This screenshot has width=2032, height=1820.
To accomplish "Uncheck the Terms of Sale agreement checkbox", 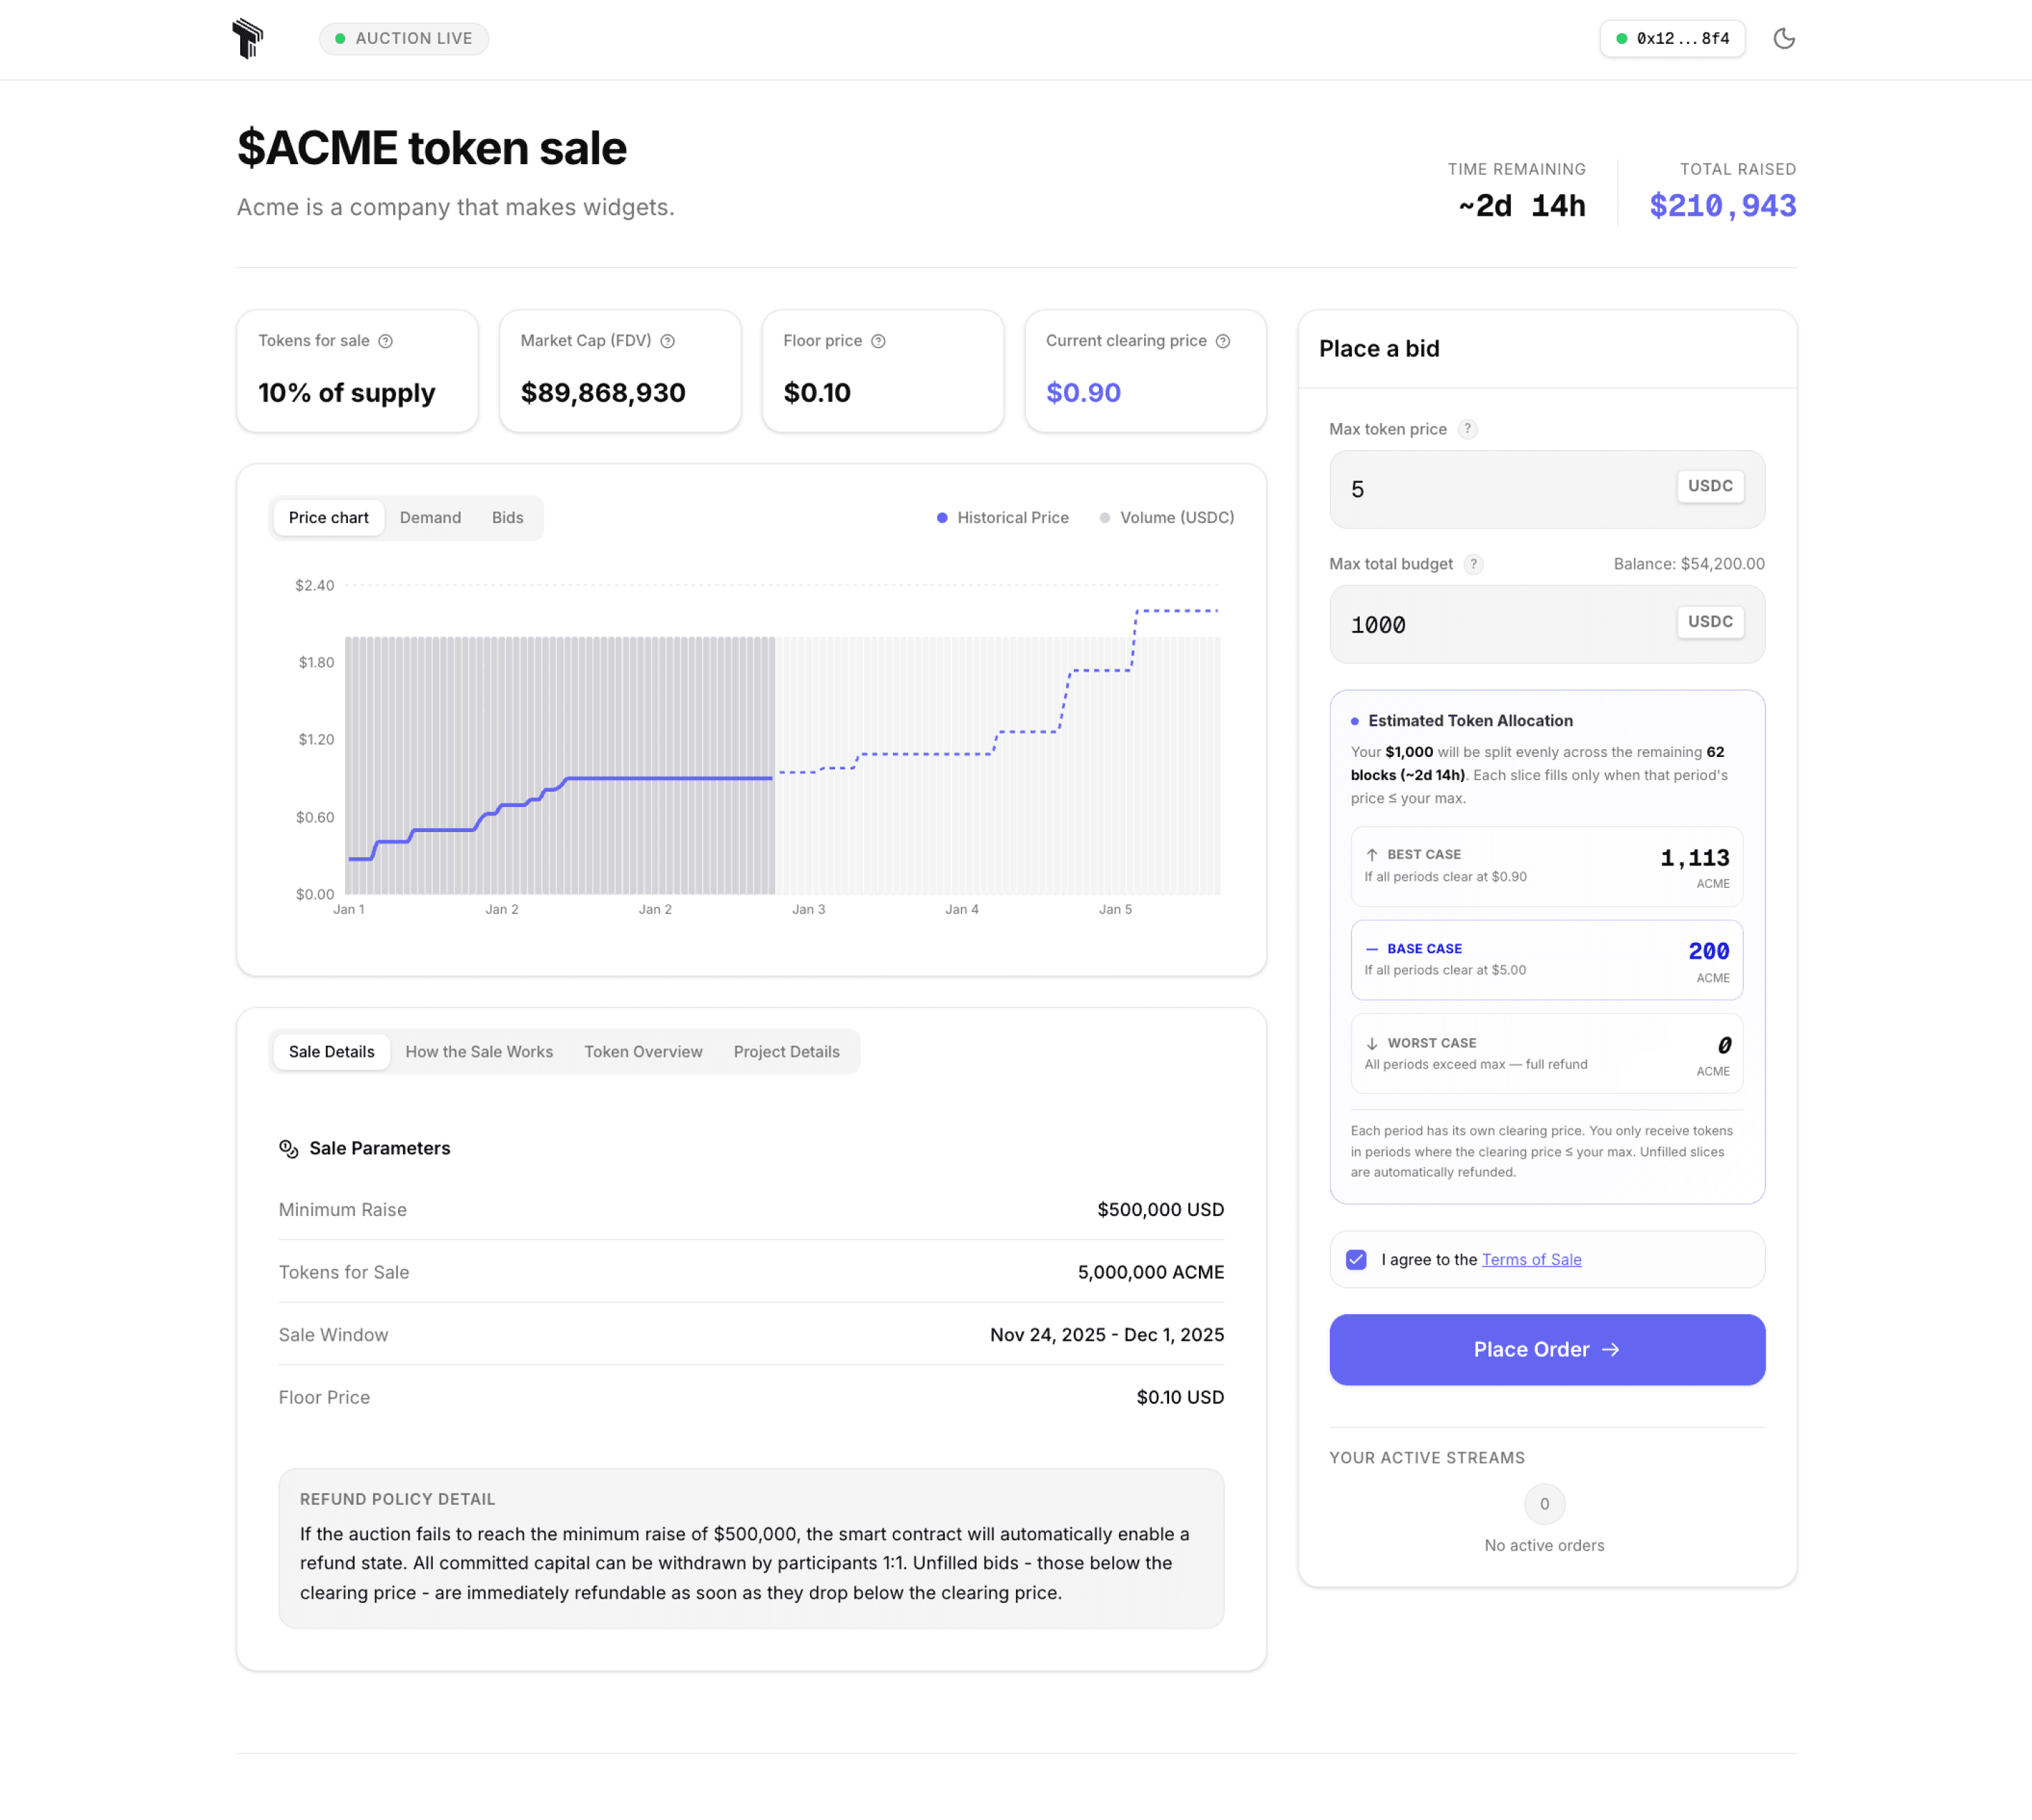I will point(1356,1259).
